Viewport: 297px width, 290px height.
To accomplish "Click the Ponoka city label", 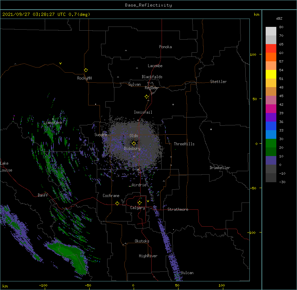I will [x=165, y=47].
